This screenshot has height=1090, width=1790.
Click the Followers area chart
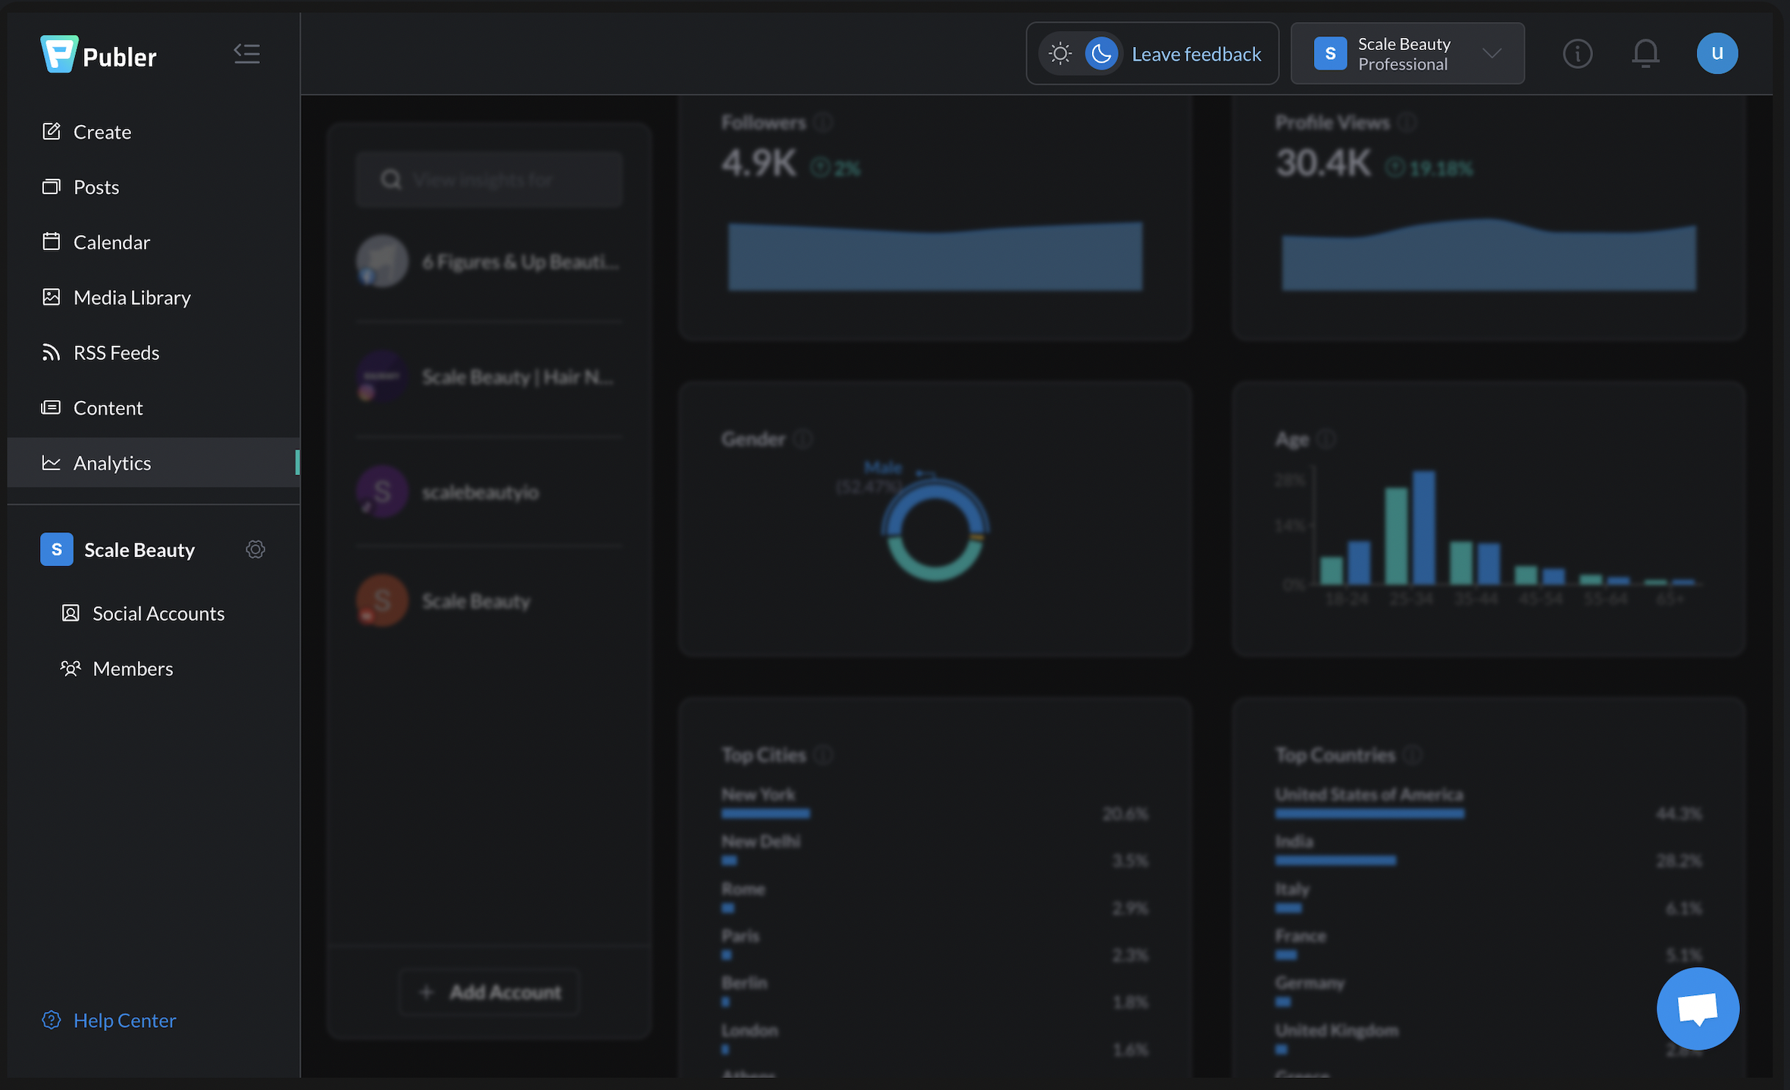pyautogui.click(x=935, y=256)
